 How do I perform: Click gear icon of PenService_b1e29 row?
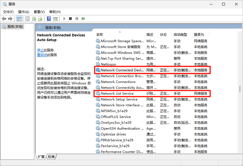click(x=98, y=146)
